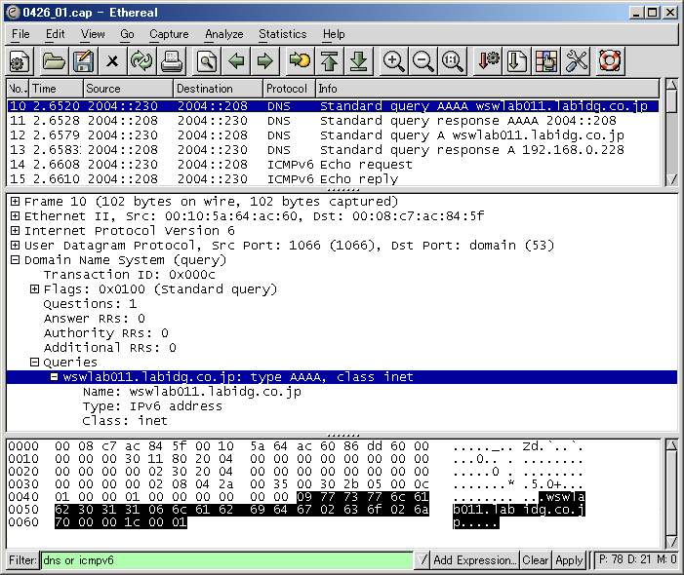The width and height of the screenshot is (684, 575).
Task: Open a capture file with folder icon
Action: click(53, 61)
